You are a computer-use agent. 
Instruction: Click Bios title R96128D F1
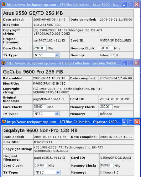tap(43, 142)
